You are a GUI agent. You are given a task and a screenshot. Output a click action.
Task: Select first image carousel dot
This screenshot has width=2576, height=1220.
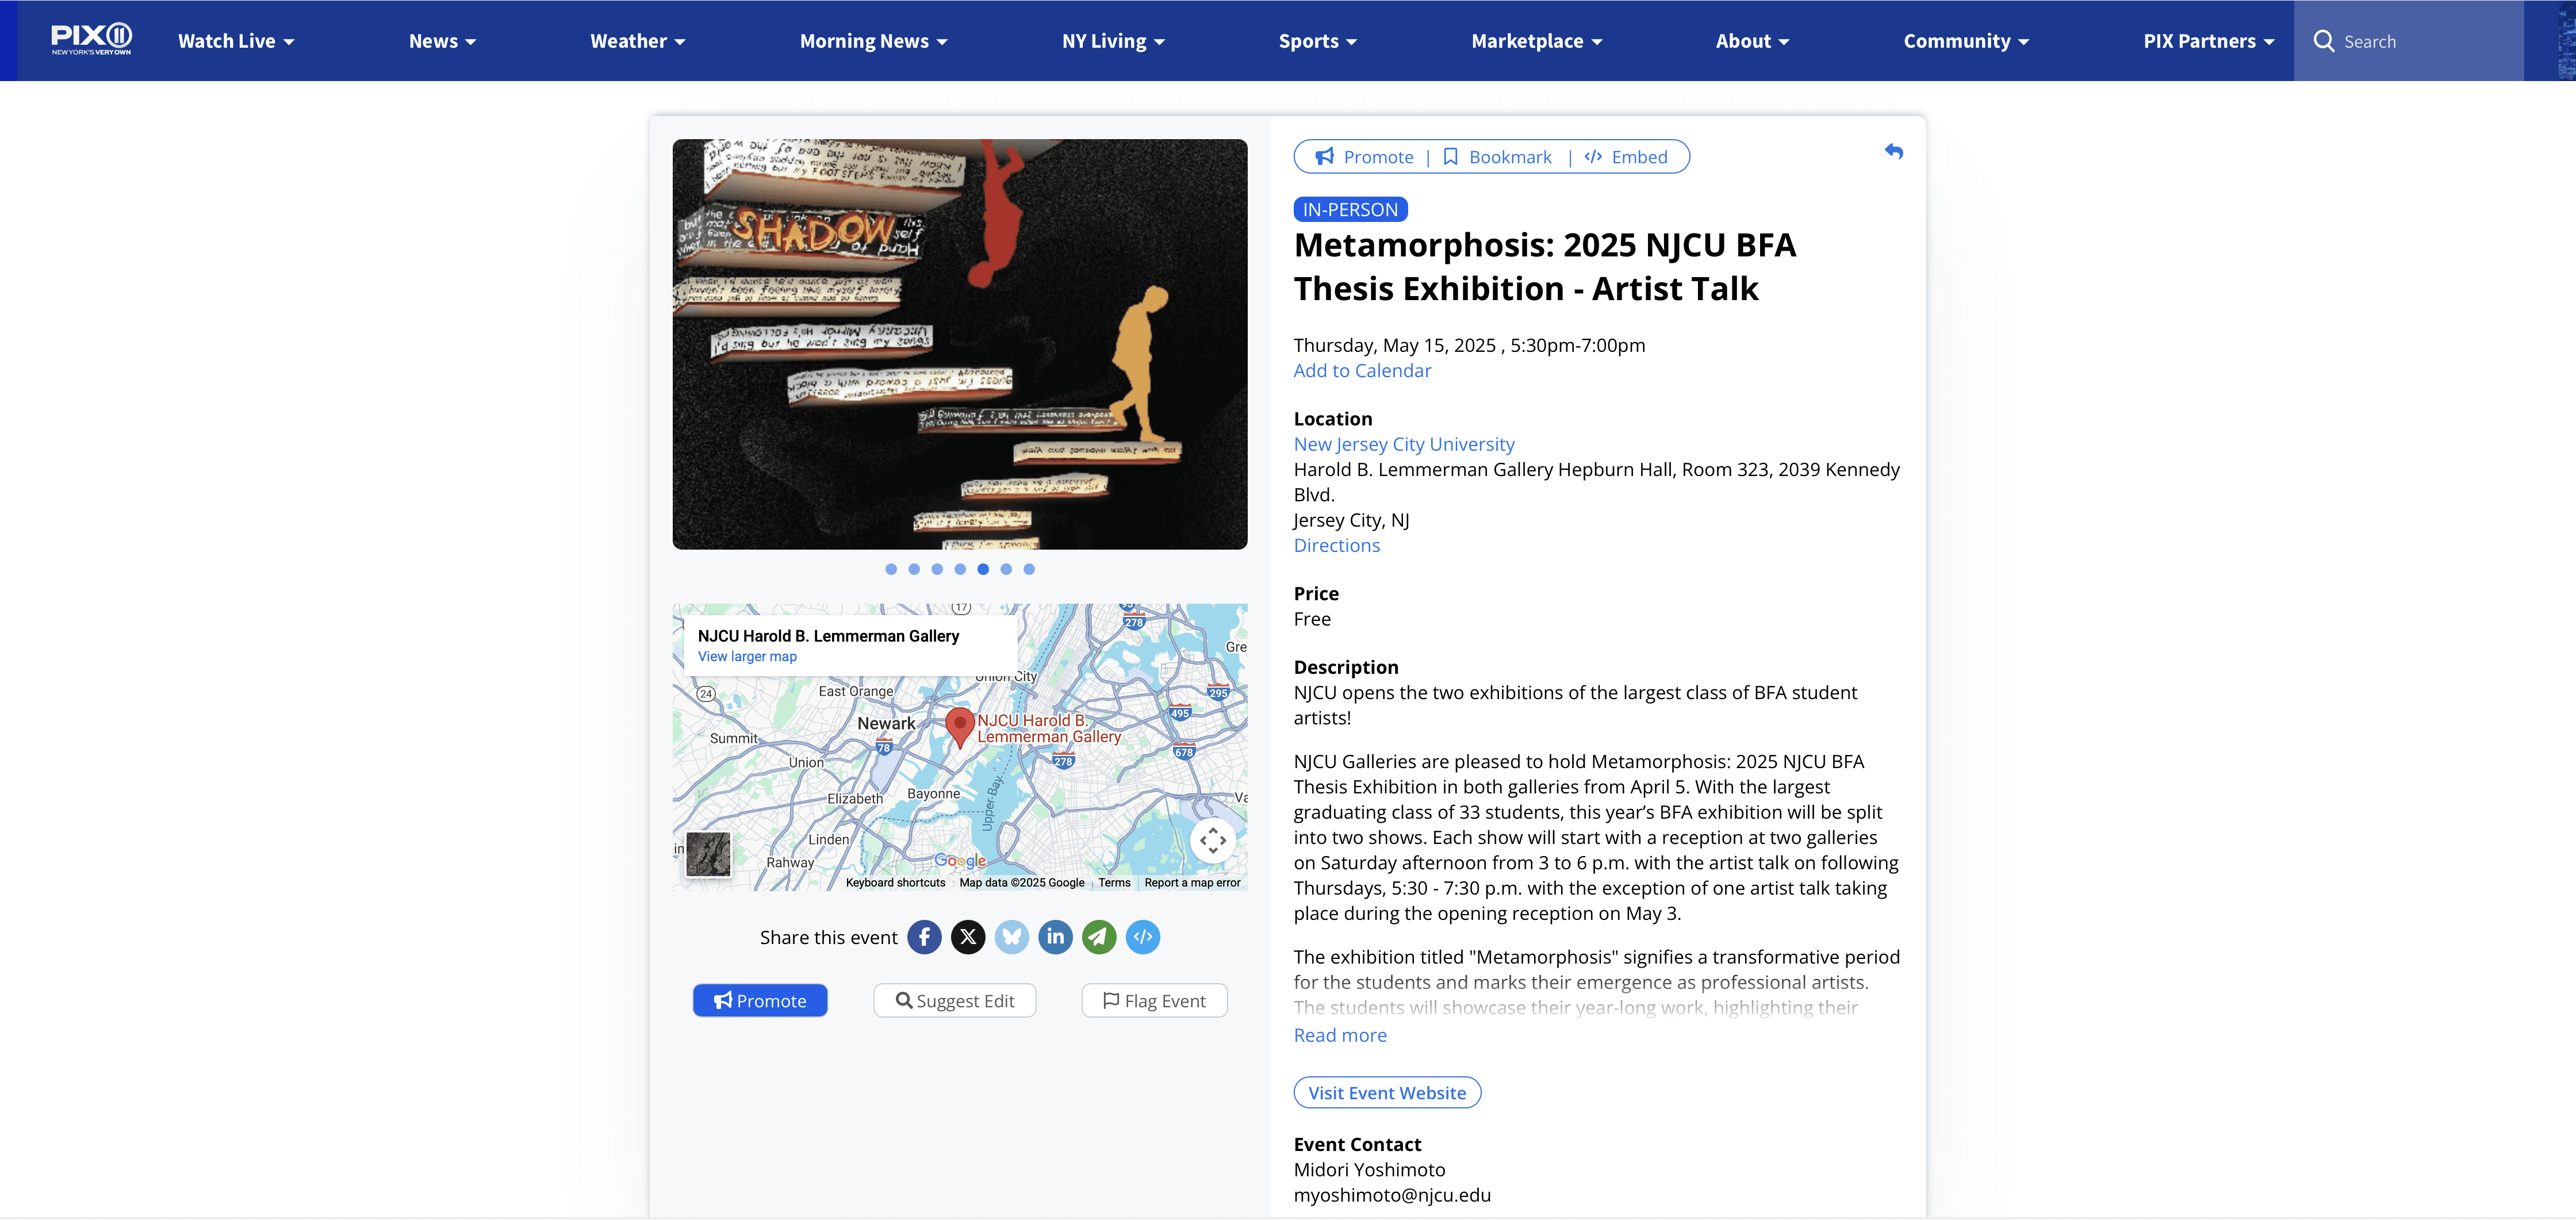pyautogui.click(x=891, y=569)
